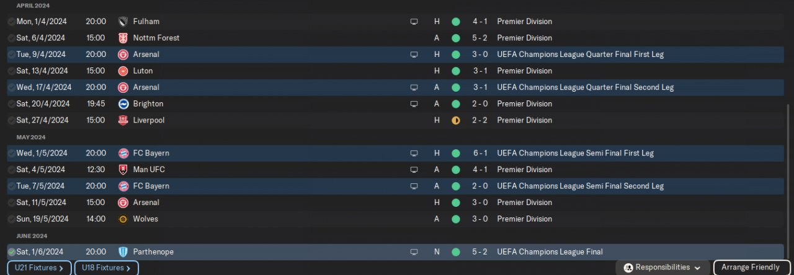Open the 6 - 1 result against FC Bayern
This screenshot has height=275, width=794.
pos(480,153)
